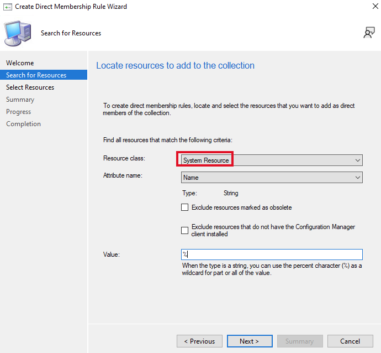Cancel the wizard
This screenshot has width=381, height=353.
coord(350,341)
